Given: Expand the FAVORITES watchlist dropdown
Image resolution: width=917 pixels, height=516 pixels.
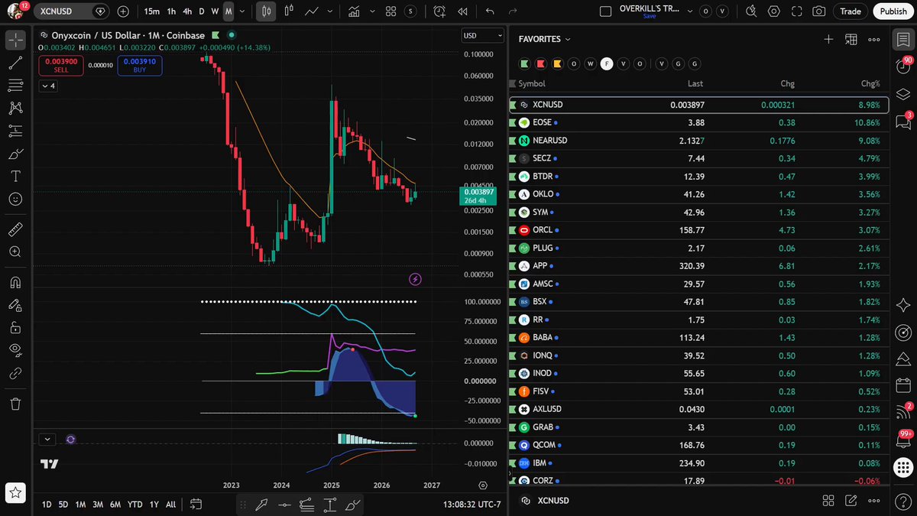Looking at the screenshot, I should tap(544, 39).
